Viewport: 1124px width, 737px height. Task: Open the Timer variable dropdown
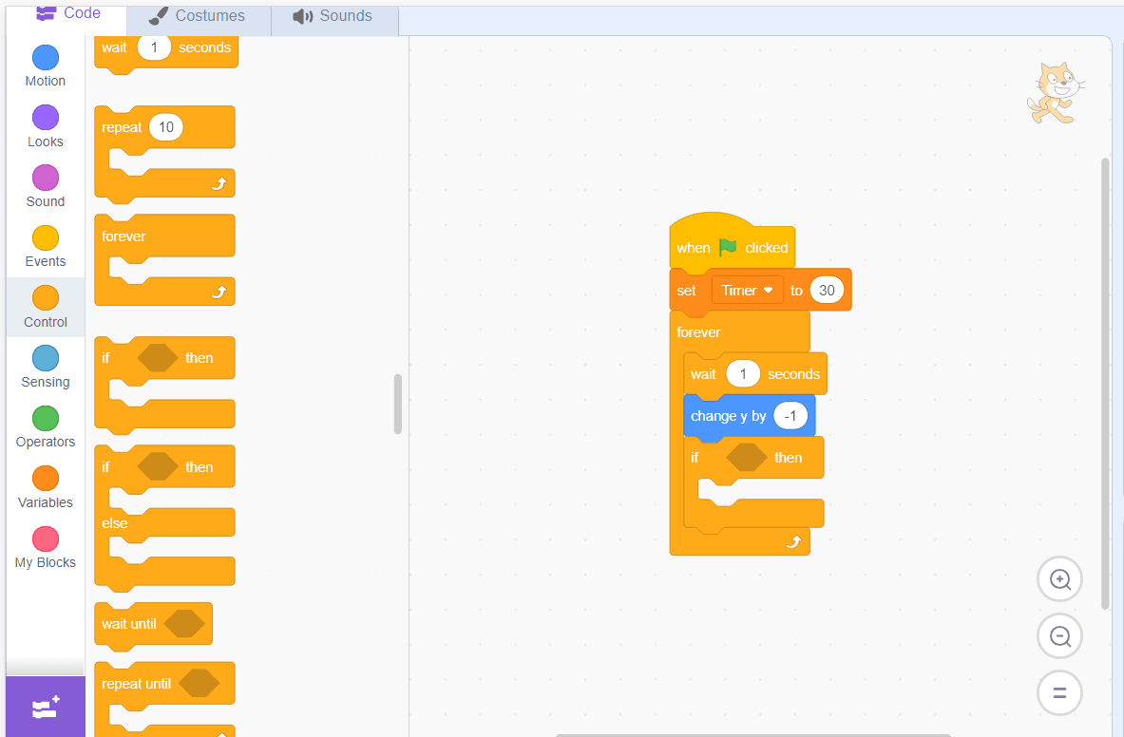[748, 291]
